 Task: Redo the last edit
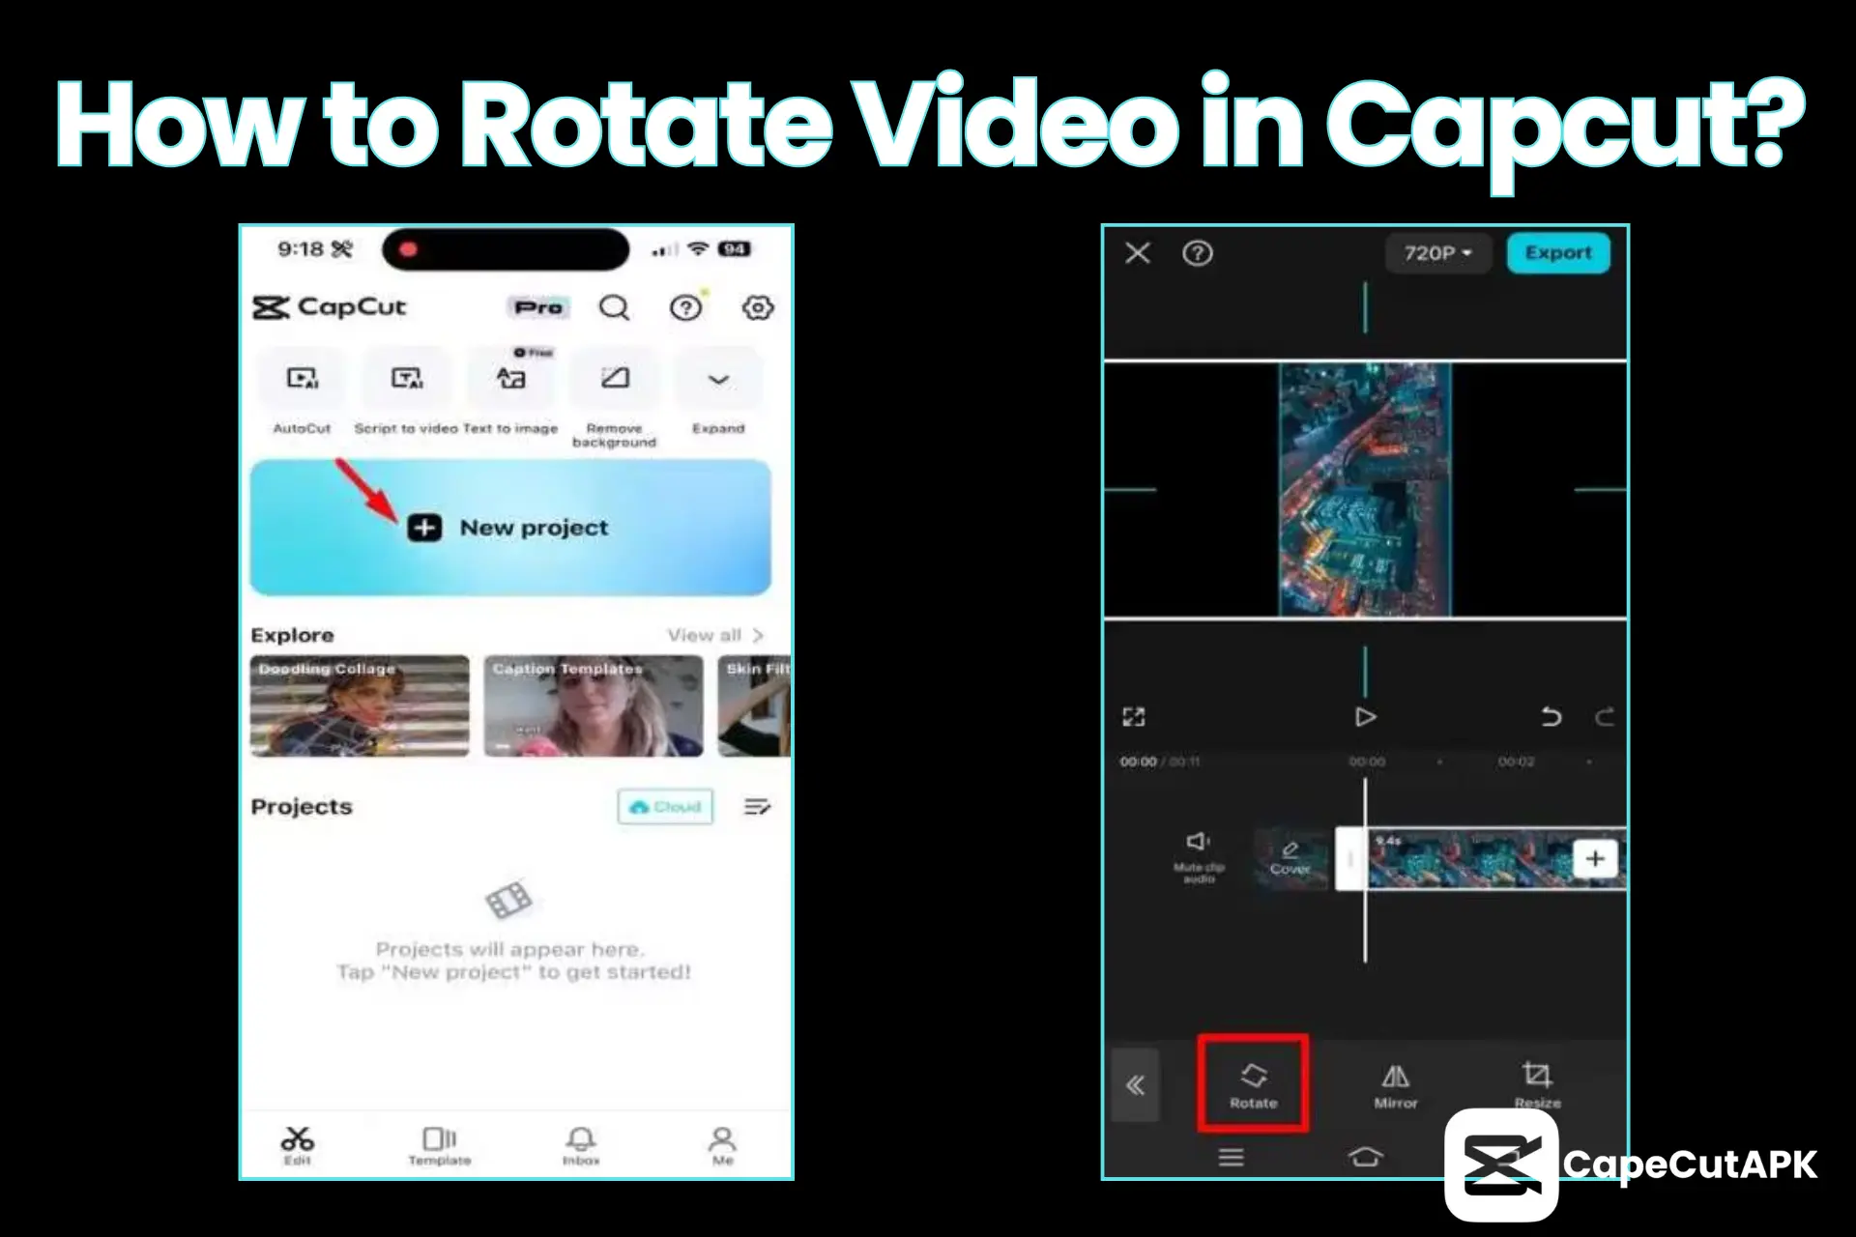[x=1605, y=717]
